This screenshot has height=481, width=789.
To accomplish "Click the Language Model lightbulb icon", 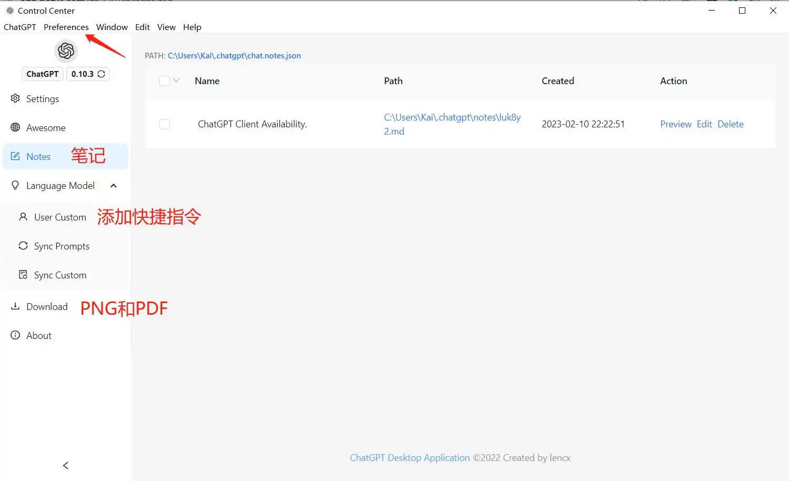I will pos(15,185).
